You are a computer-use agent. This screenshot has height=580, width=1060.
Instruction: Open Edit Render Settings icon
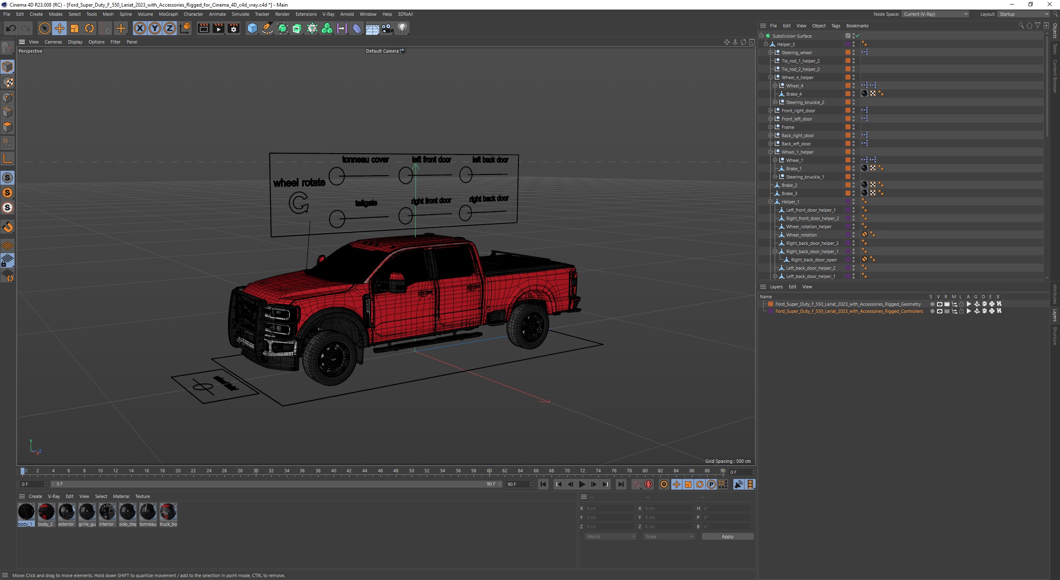234,28
